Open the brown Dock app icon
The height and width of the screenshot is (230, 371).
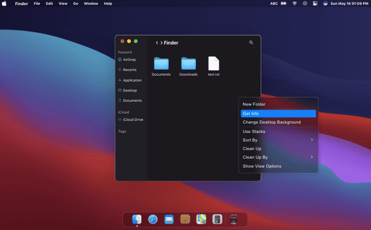pyautogui.click(x=185, y=219)
